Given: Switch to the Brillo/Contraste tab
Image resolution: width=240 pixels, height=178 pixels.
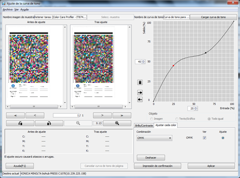Looking at the screenshot, I should [144, 126].
